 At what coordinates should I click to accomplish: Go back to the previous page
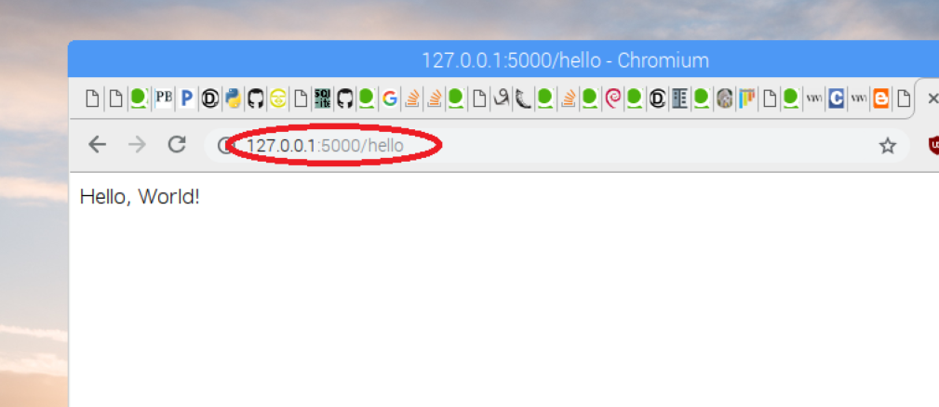(97, 145)
